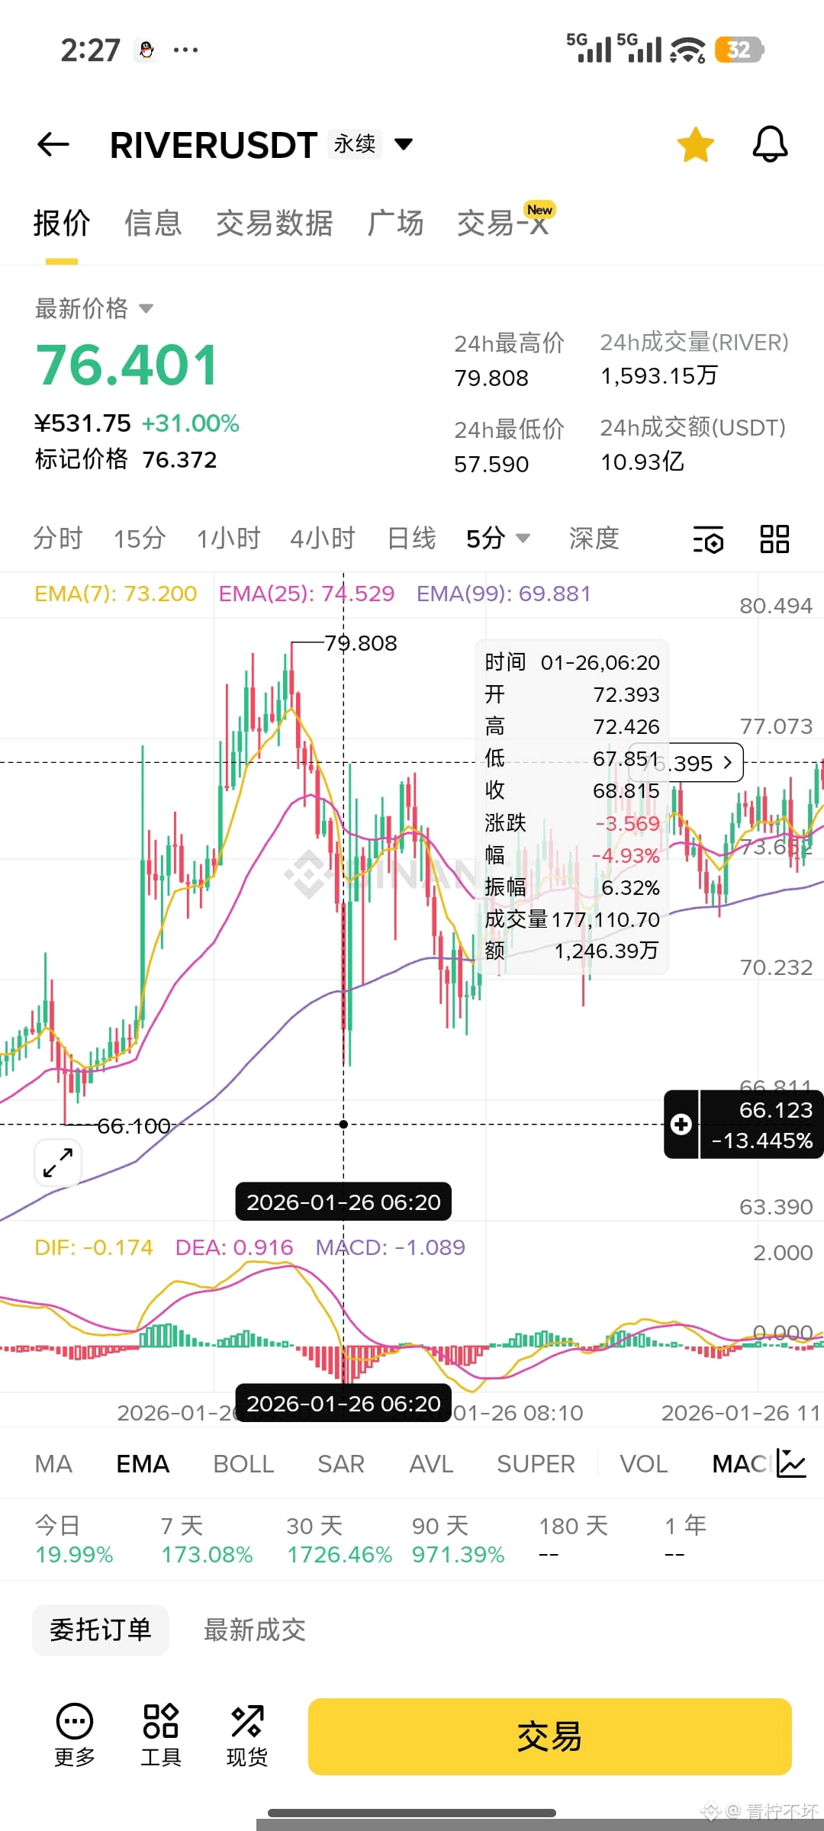Screen dimensions: 824x1831
Task: Enable the AVL indicator
Action: click(x=432, y=1464)
